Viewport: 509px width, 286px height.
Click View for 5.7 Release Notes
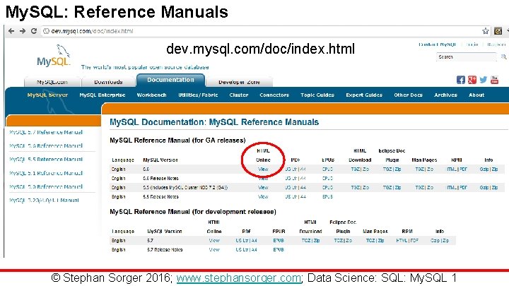pos(214,250)
